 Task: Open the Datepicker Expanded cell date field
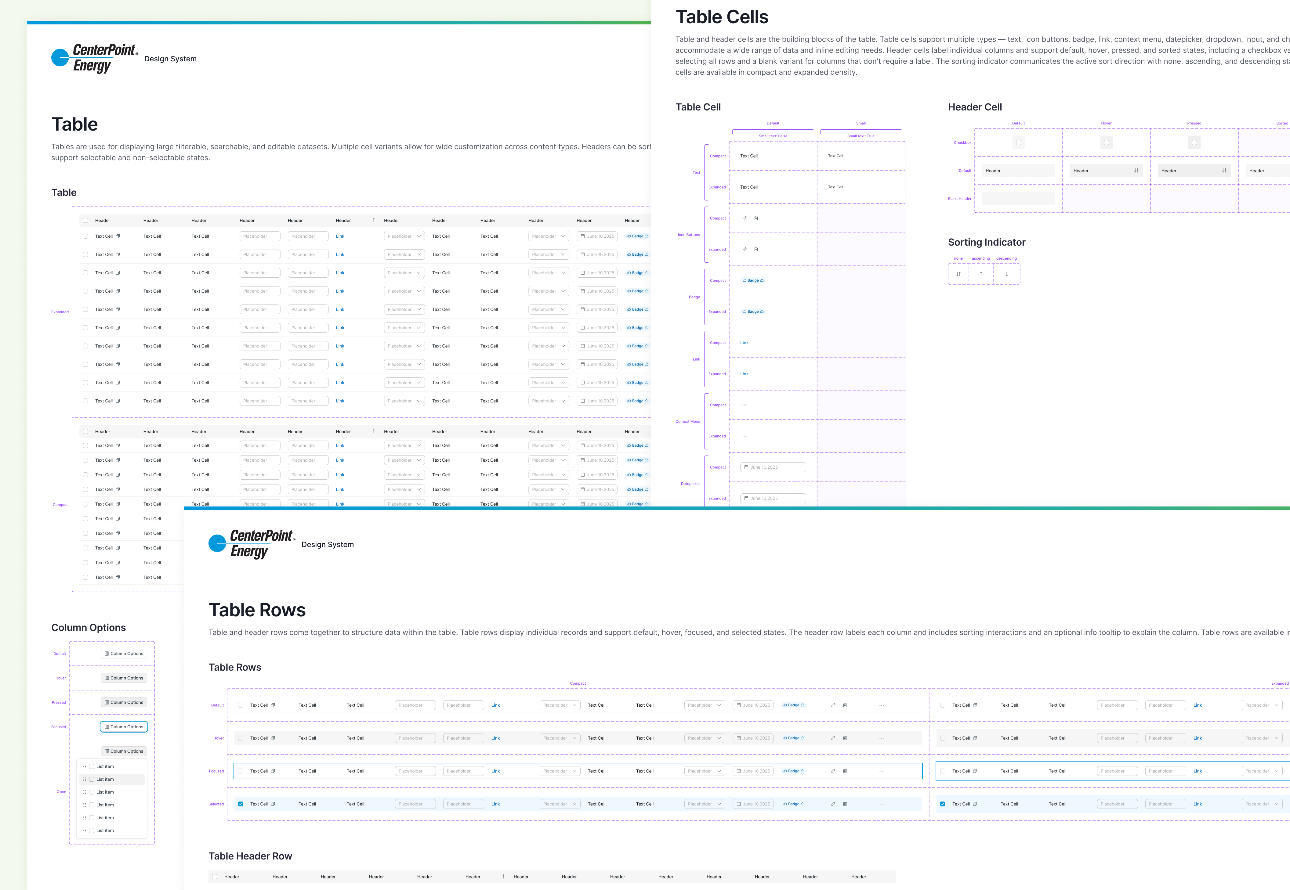coord(773,499)
